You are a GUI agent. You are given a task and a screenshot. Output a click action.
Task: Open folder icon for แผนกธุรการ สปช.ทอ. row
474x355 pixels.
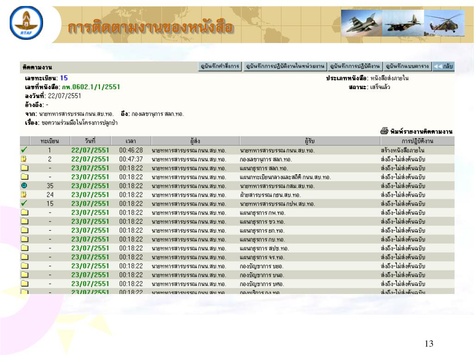(x=25, y=248)
